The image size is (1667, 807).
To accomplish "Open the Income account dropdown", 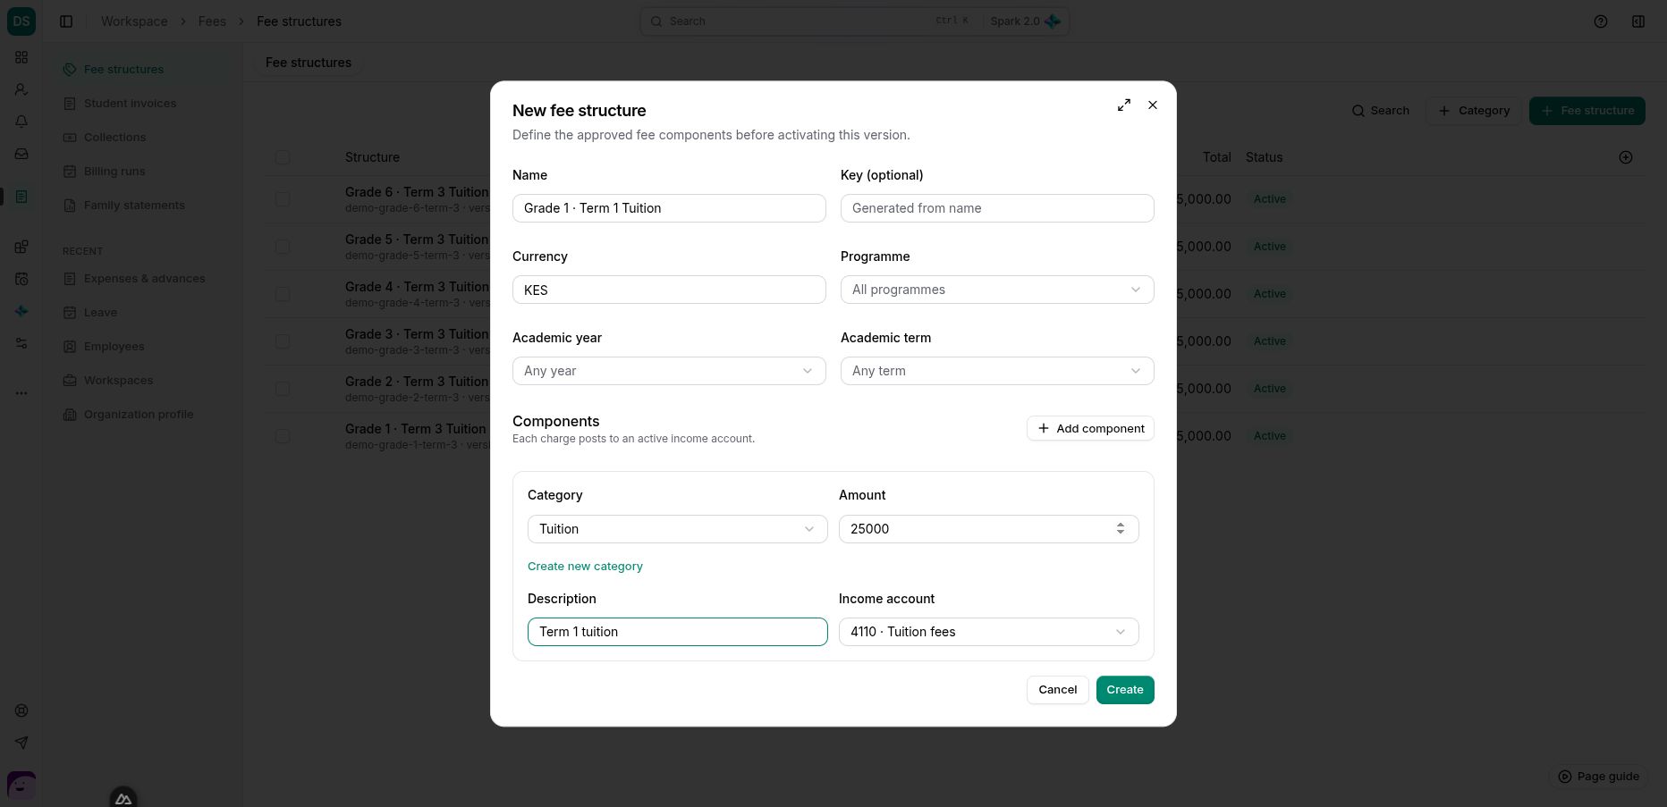I will tap(988, 632).
